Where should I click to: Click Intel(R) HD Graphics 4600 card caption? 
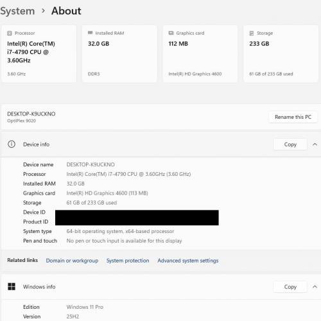(x=195, y=74)
